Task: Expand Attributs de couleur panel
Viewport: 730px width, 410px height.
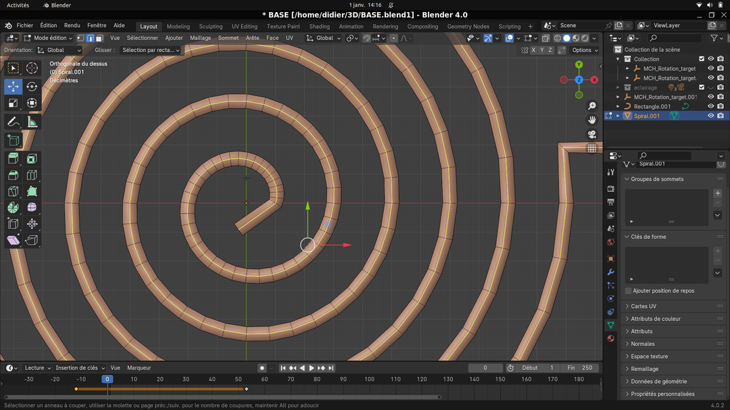Action: click(x=673, y=319)
